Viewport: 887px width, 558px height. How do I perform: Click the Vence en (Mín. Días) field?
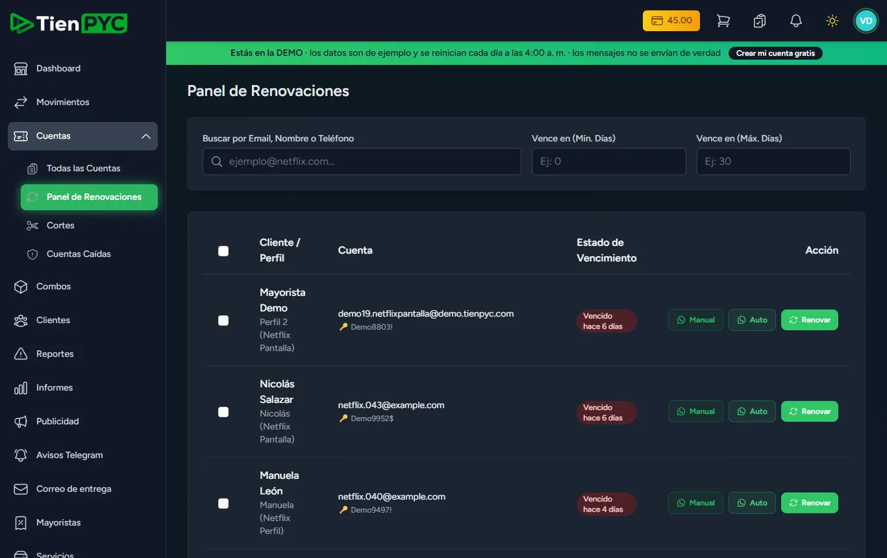click(608, 162)
